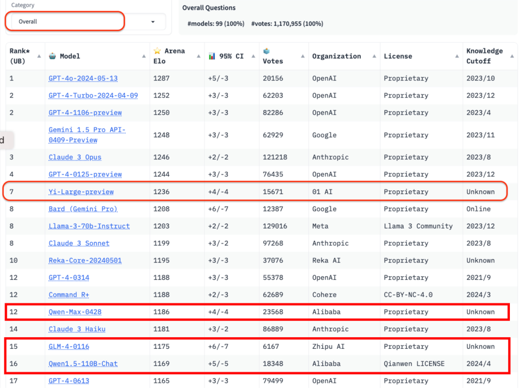Select the votes value 121218
The image size is (523, 388).
[x=275, y=157]
